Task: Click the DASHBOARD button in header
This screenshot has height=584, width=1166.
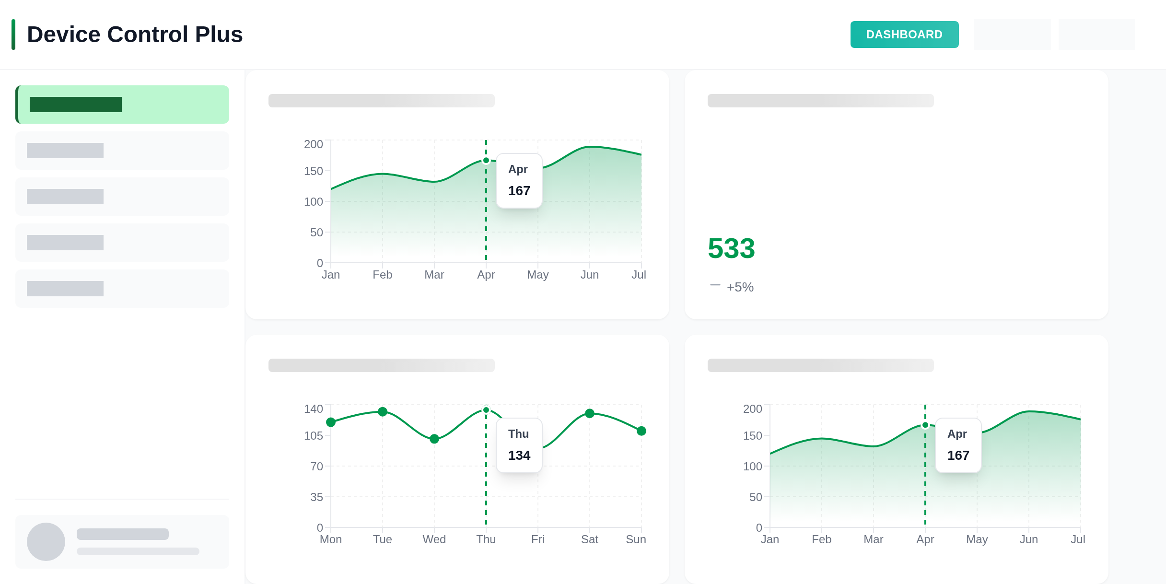Action: click(904, 35)
